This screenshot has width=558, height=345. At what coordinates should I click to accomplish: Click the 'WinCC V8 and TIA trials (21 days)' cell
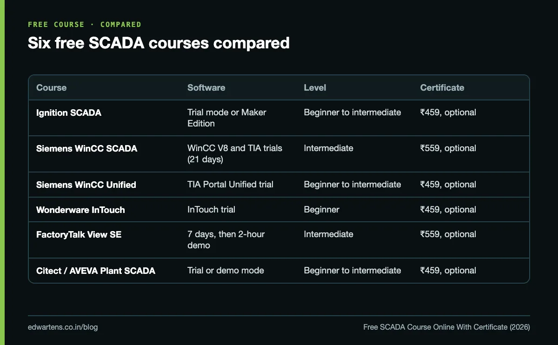pyautogui.click(x=235, y=153)
